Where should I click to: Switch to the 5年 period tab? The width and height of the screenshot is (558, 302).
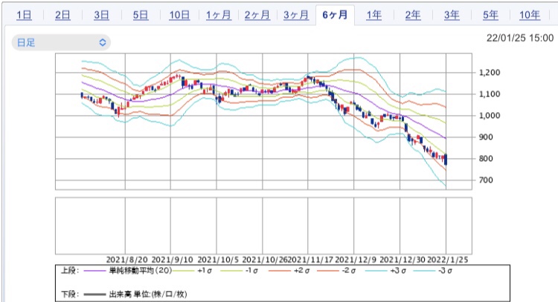coord(490,15)
